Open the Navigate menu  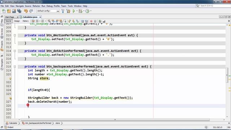pyautogui.click(x=20, y=6)
